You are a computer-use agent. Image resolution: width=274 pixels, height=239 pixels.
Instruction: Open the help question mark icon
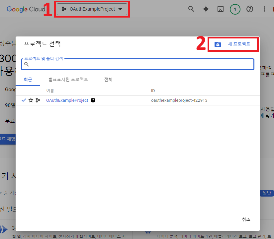[250, 9]
